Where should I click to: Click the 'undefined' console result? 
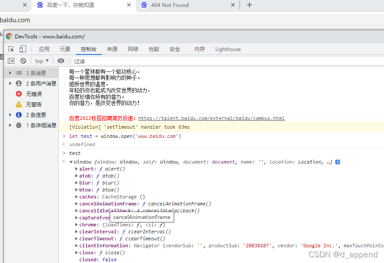click(x=82, y=144)
